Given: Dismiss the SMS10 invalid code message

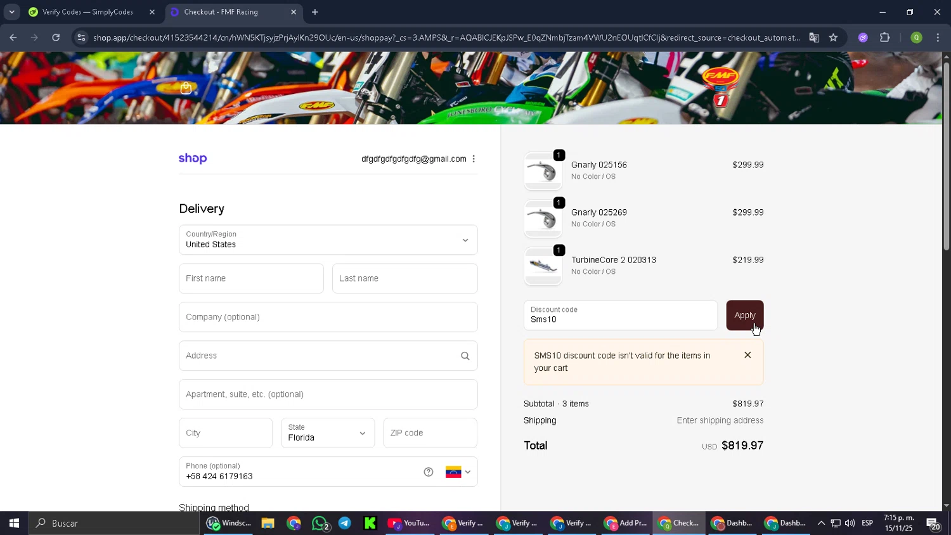Looking at the screenshot, I should [747, 356].
